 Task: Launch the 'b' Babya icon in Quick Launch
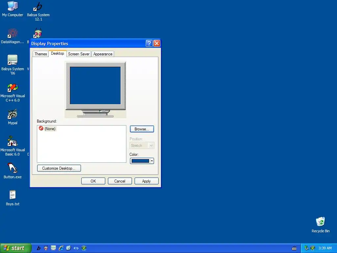pyautogui.click(x=39, y=248)
